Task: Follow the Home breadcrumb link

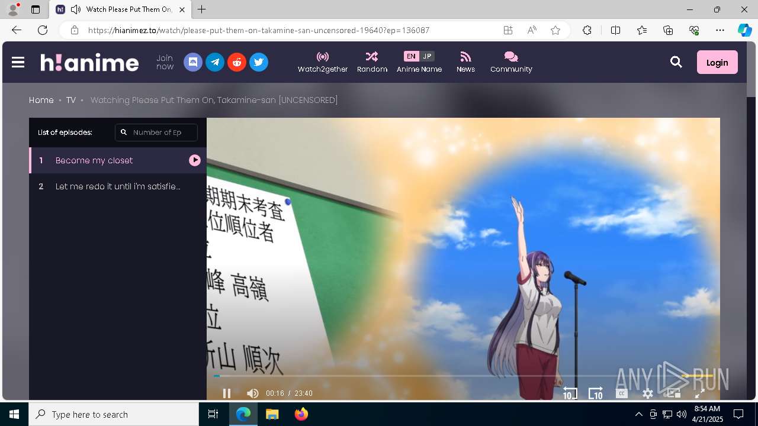Action: tap(41, 100)
